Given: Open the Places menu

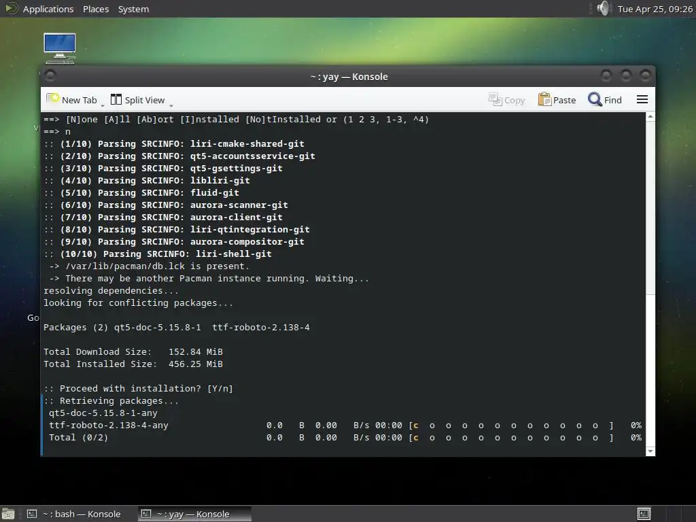Looking at the screenshot, I should pos(96,9).
